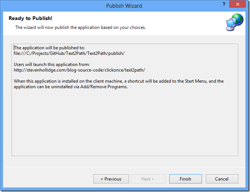
Task: Click the Publish Wizard title bar text
Action: (x=124, y=6)
